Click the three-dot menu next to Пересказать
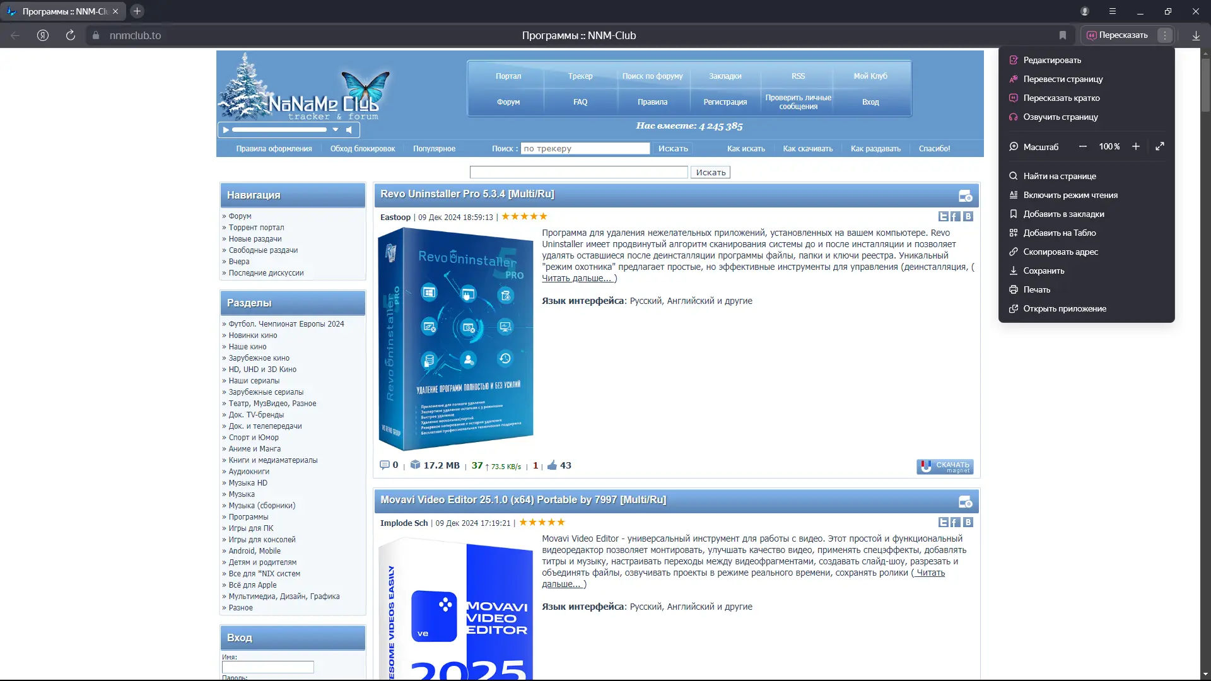This screenshot has height=681, width=1211. click(1165, 35)
